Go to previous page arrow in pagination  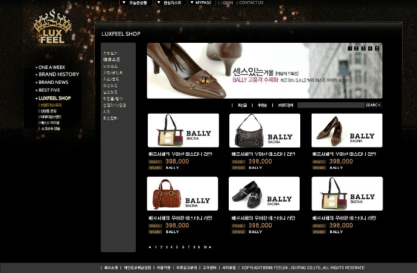coord(150,247)
